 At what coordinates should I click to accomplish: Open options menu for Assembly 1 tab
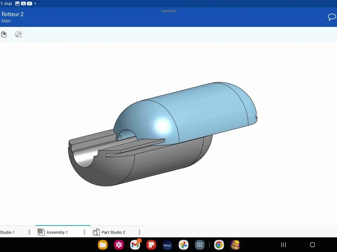pos(84,232)
